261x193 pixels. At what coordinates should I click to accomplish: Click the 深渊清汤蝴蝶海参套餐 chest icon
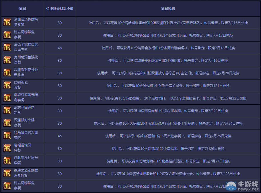coord(7,23)
